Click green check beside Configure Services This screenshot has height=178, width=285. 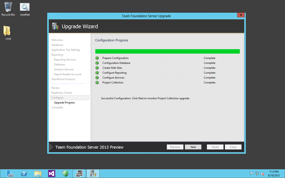coord(97,78)
